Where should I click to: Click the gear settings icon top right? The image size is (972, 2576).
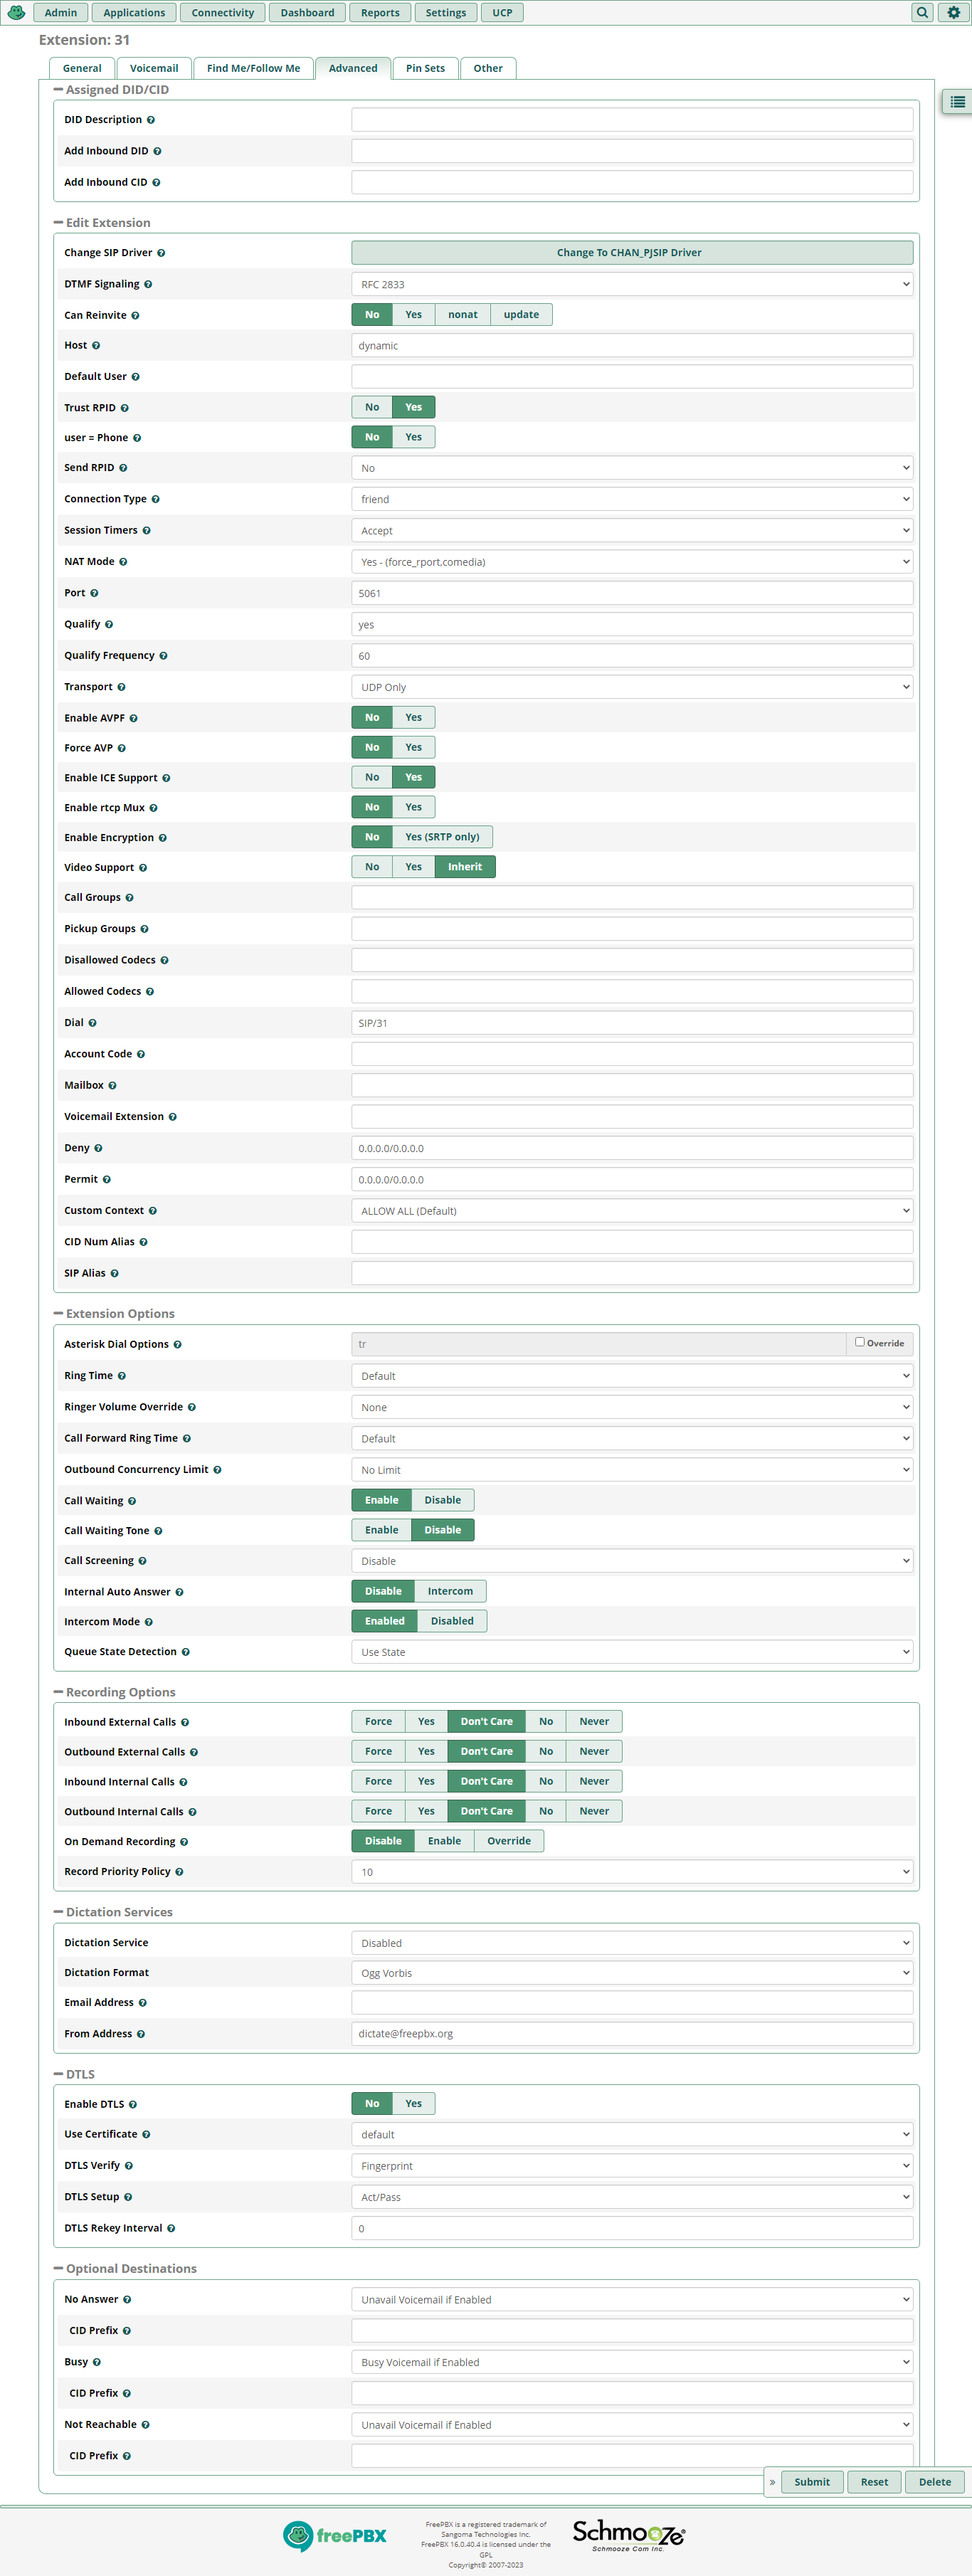click(x=953, y=12)
